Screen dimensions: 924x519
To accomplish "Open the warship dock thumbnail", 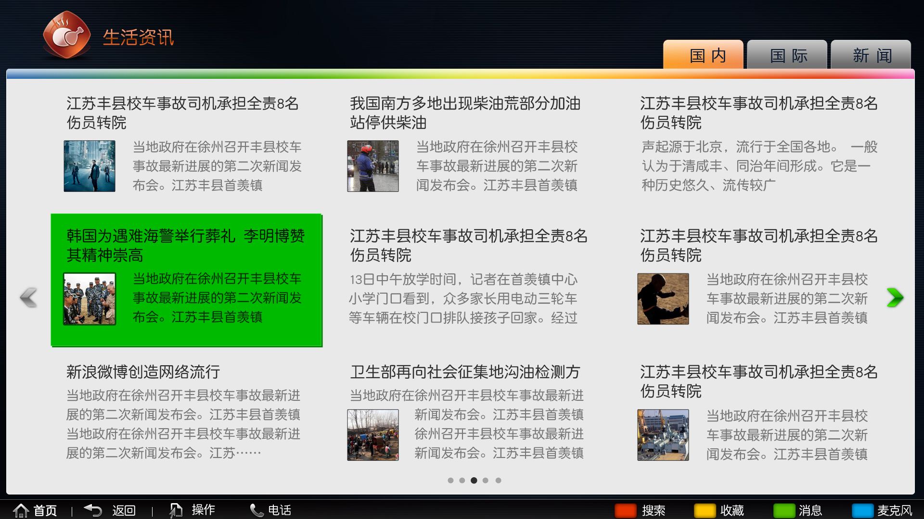I will [663, 435].
